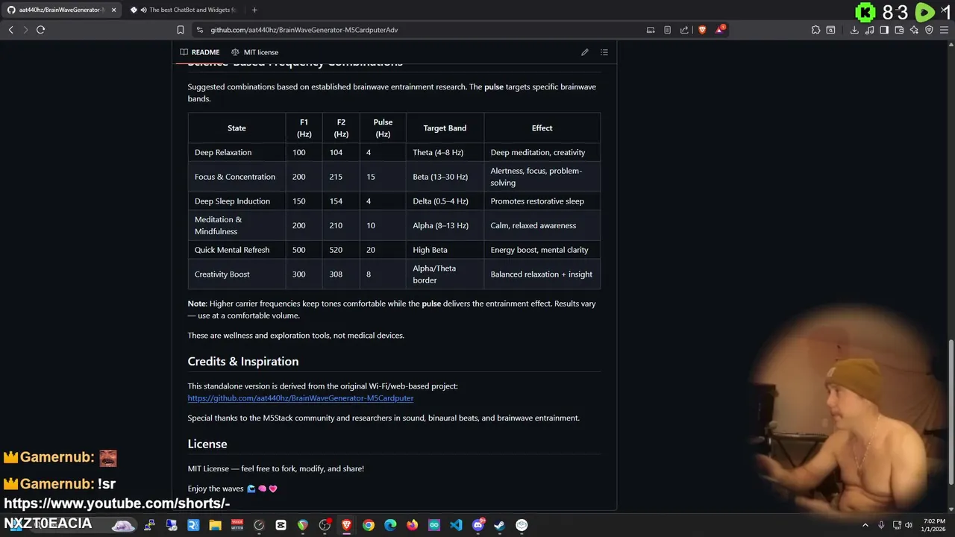Open the downloads icon in browser toolbar
The image size is (955, 537).
854,30
